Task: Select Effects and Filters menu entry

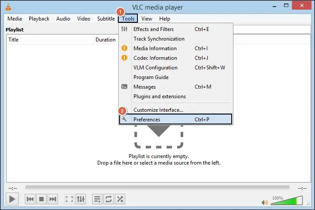Action: [x=176, y=29]
